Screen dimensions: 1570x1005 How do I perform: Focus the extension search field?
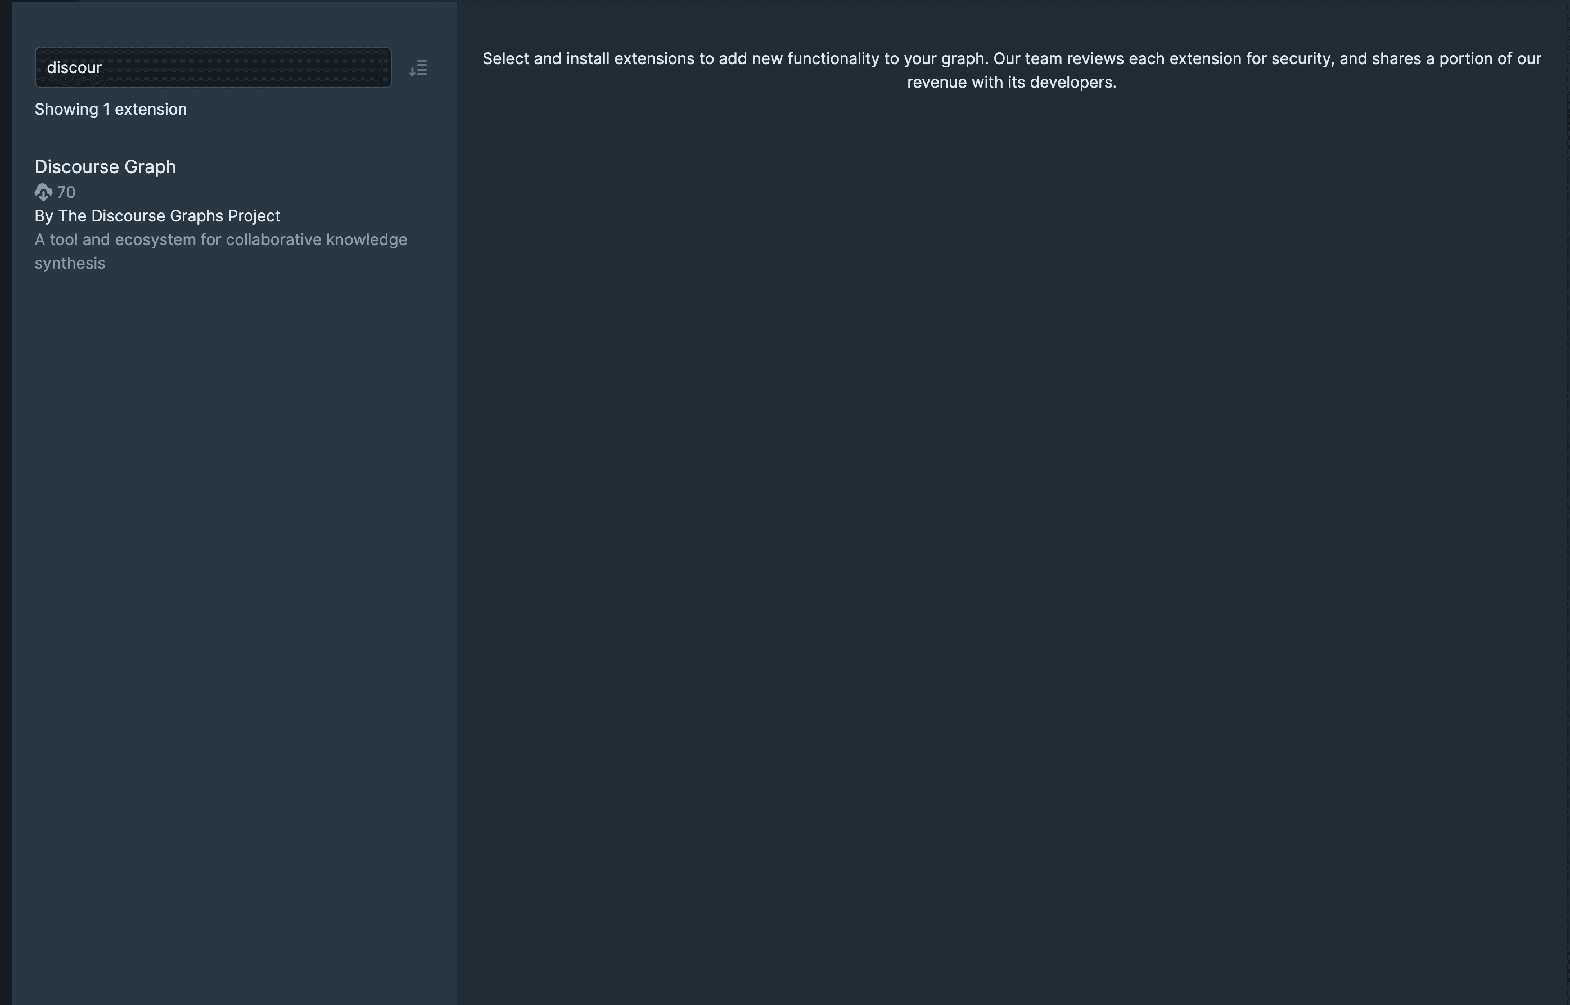point(213,68)
